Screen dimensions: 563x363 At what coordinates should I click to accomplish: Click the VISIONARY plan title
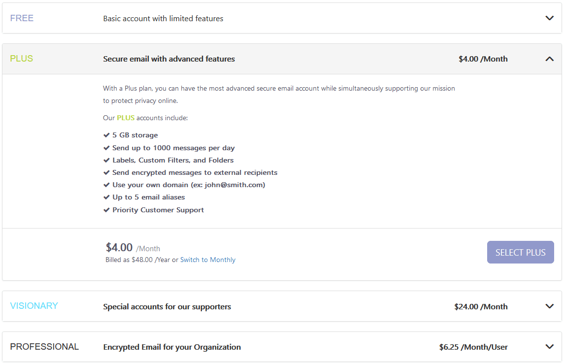coord(34,306)
